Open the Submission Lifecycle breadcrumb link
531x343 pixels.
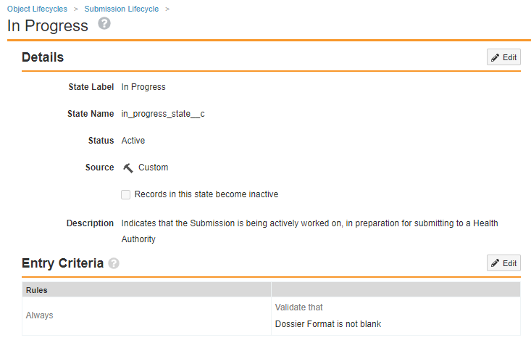click(121, 9)
